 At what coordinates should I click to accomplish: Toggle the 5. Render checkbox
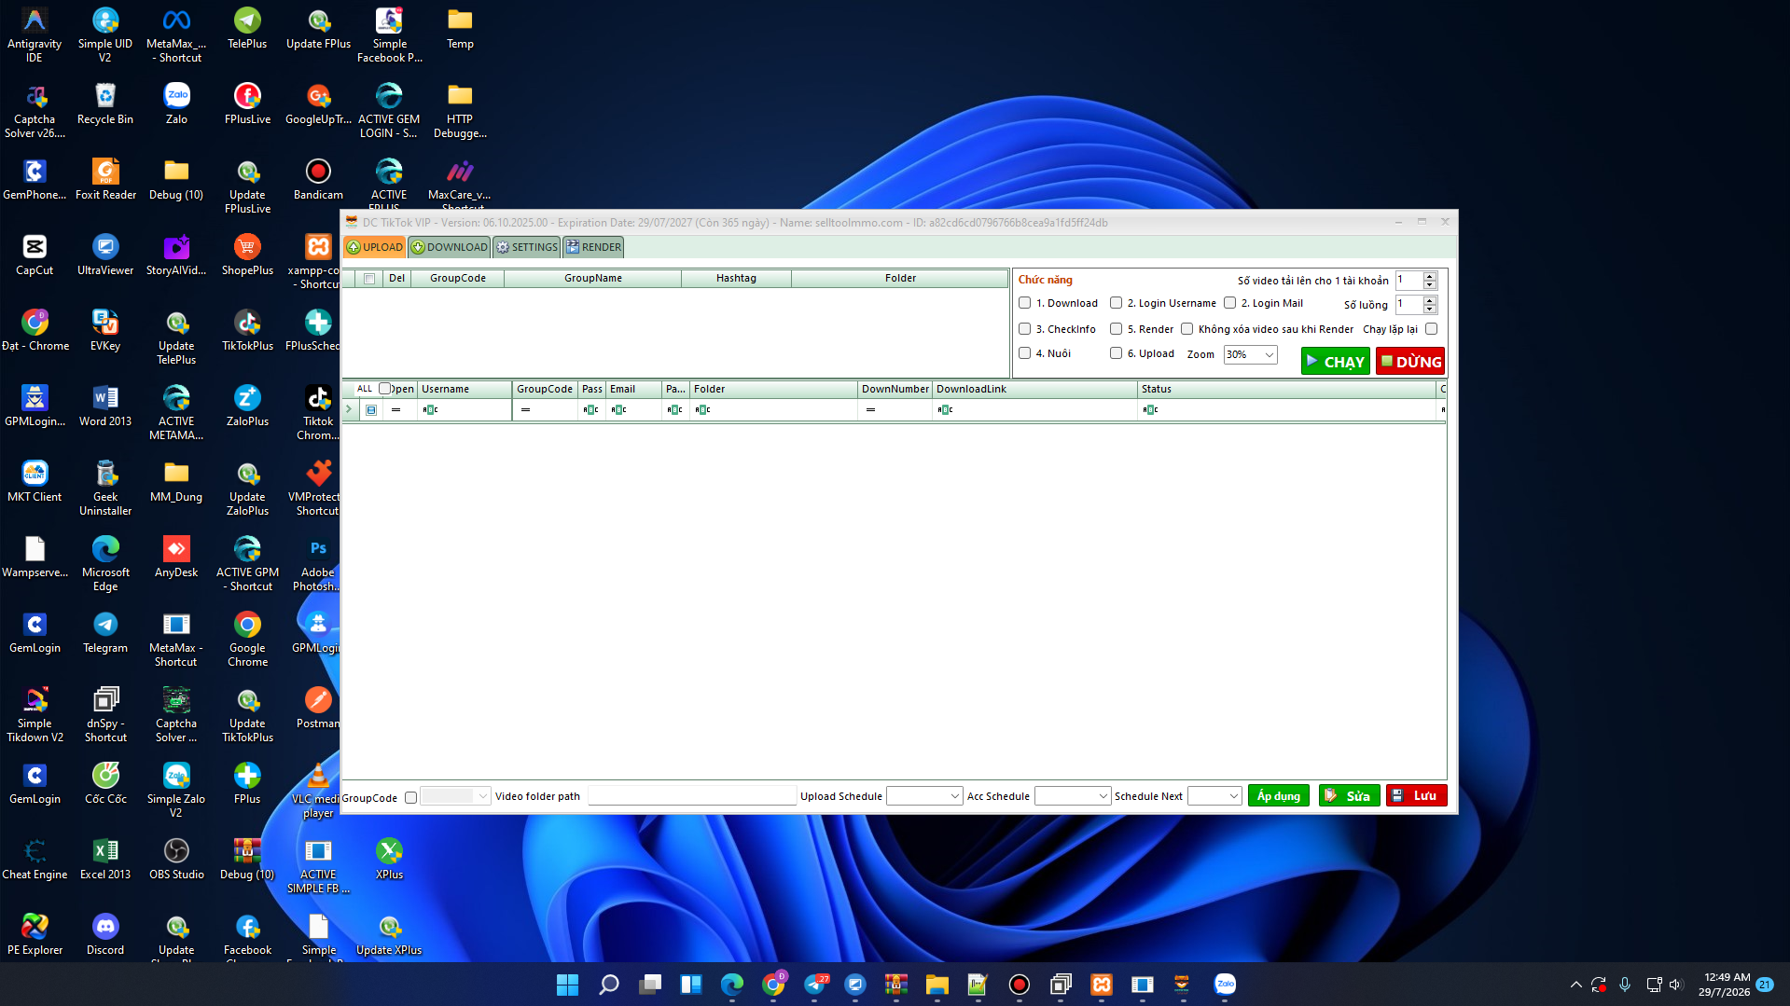pyautogui.click(x=1117, y=329)
